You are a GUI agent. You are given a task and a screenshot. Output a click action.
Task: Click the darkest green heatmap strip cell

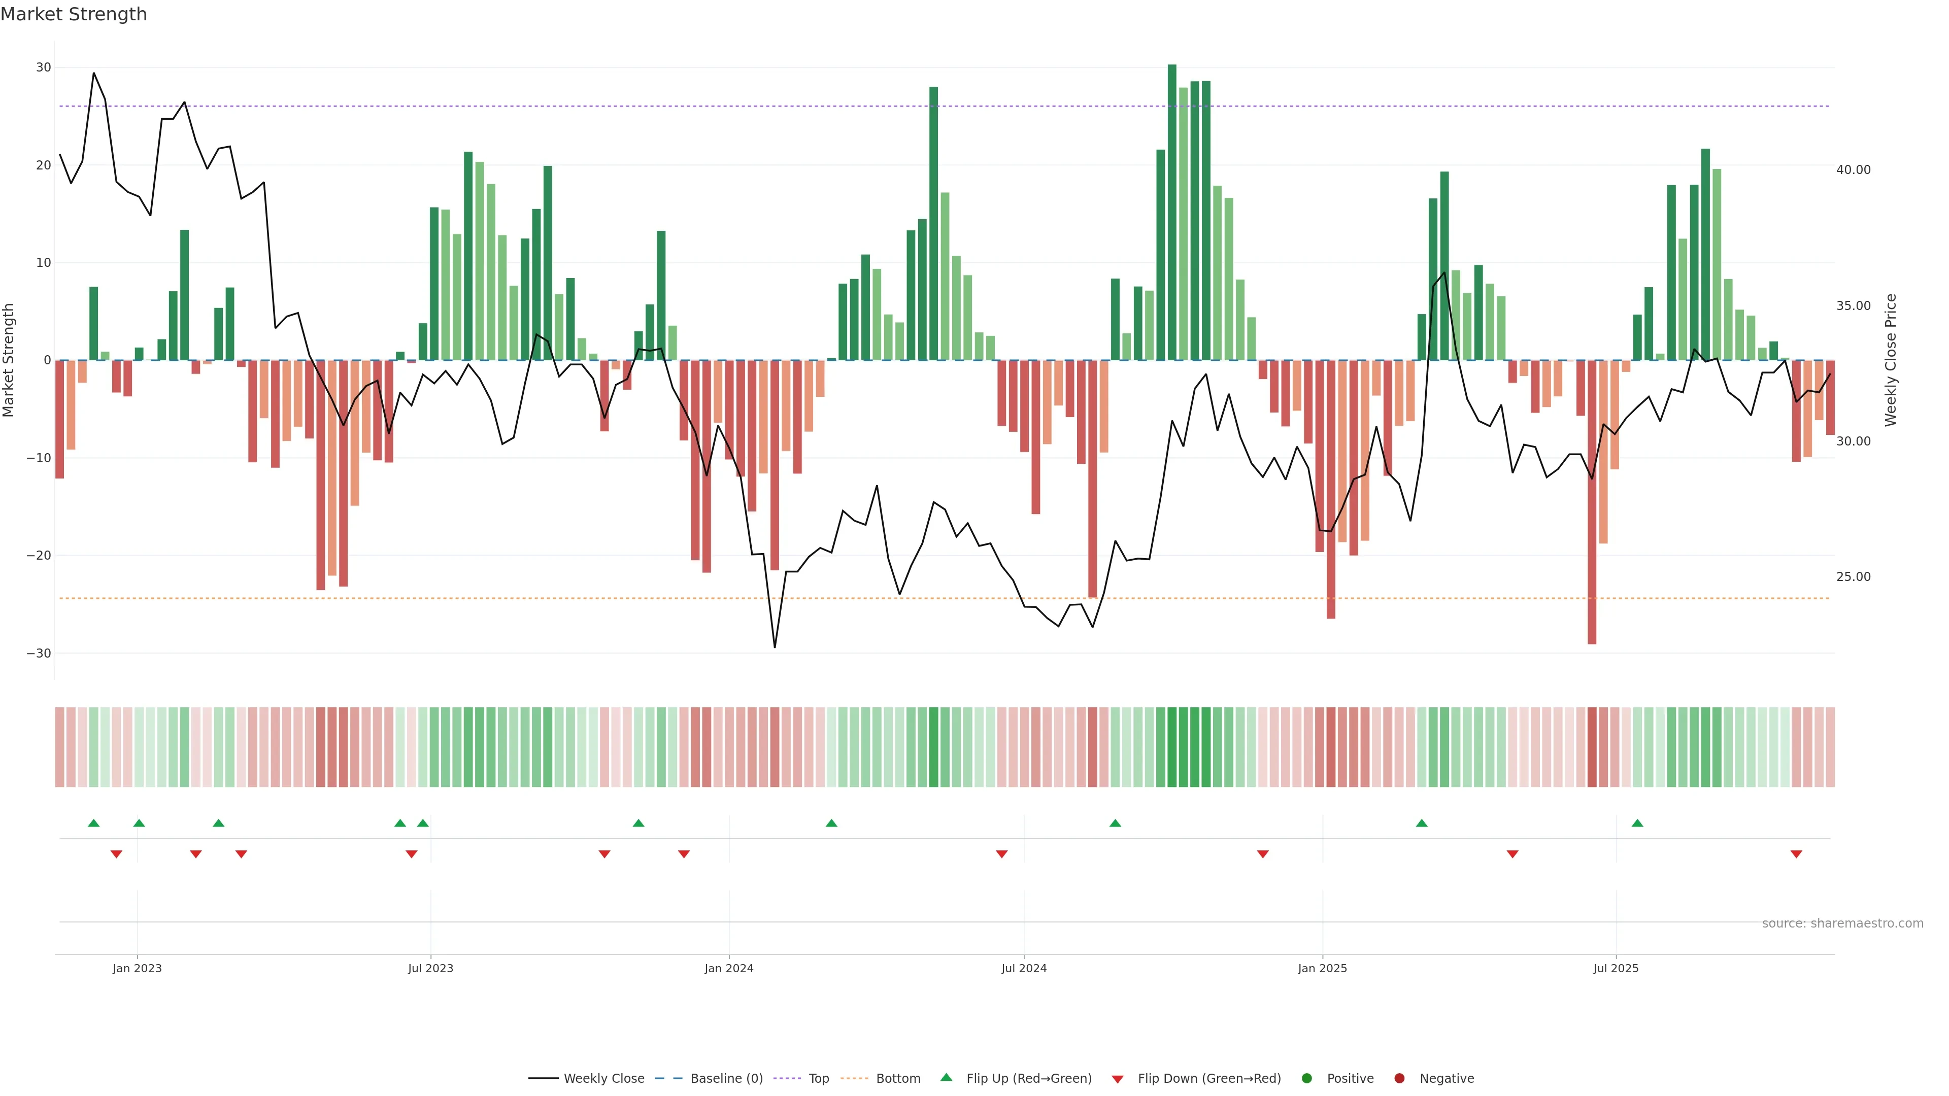coord(1172,747)
